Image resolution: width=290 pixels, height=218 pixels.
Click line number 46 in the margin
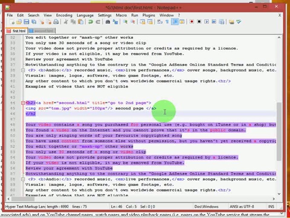coord(12,114)
